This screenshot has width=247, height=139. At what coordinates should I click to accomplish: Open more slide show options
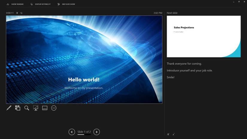[x=54, y=108]
